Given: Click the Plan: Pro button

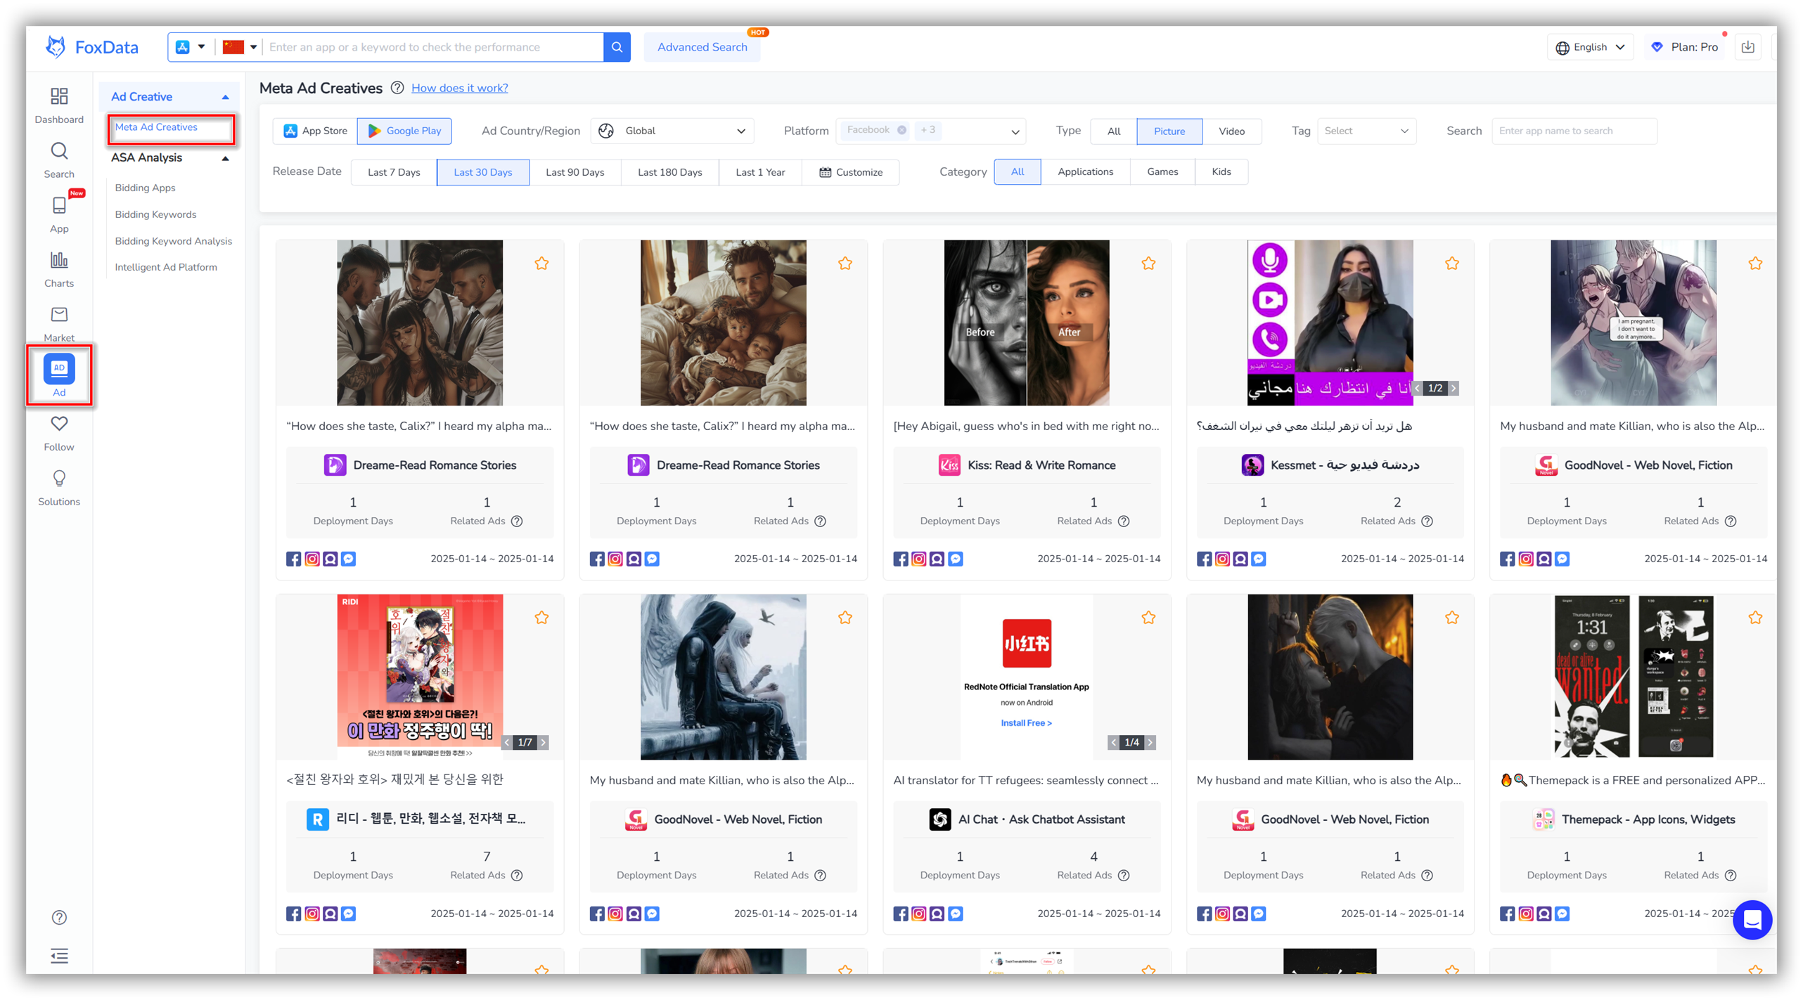Looking at the screenshot, I should pyautogui.click(x=1685, y=47).
